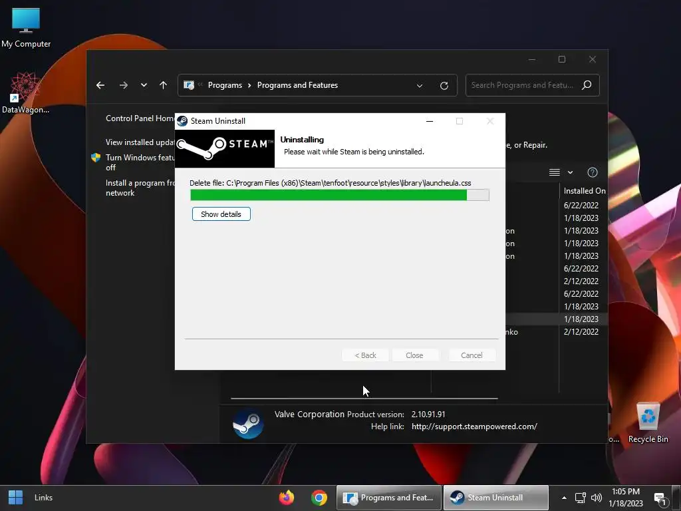This screenshot has height=511, width=681.
Task: Open the clock showing 1:05 PM
Action: pos(625,498)
